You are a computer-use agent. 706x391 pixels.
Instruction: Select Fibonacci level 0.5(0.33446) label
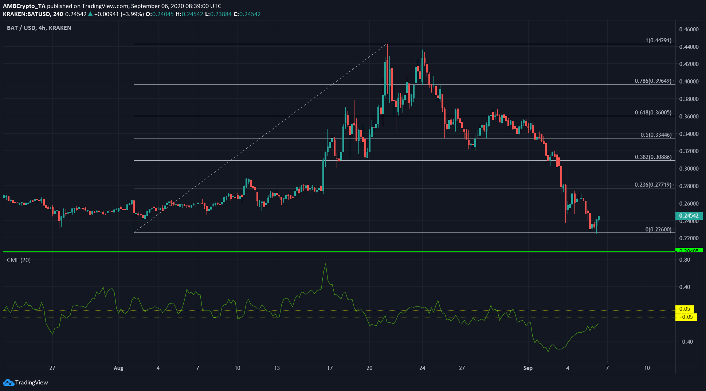click(x=656, y=135)
